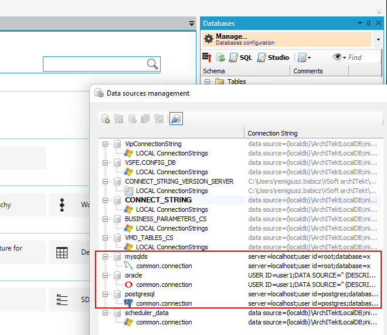Click the workflow node icon tile in background
The height and width of the screenshot is (335, 387).
pos(62,205)
